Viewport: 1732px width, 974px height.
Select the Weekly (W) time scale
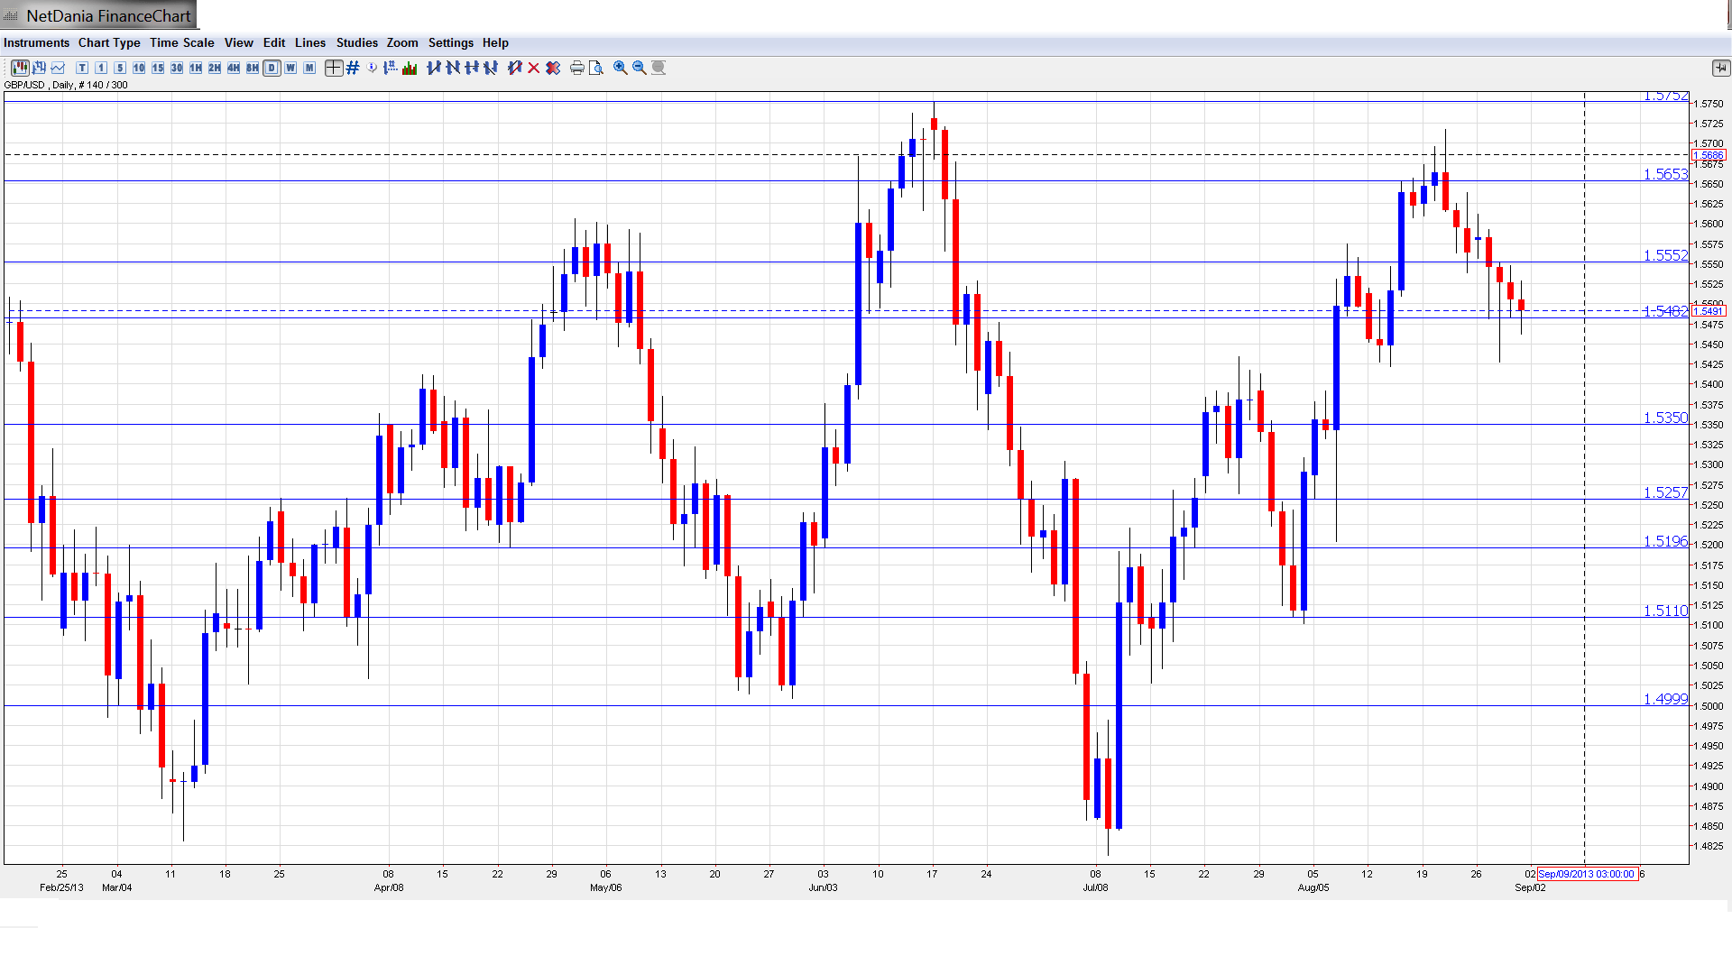click(x=290, y=68)
